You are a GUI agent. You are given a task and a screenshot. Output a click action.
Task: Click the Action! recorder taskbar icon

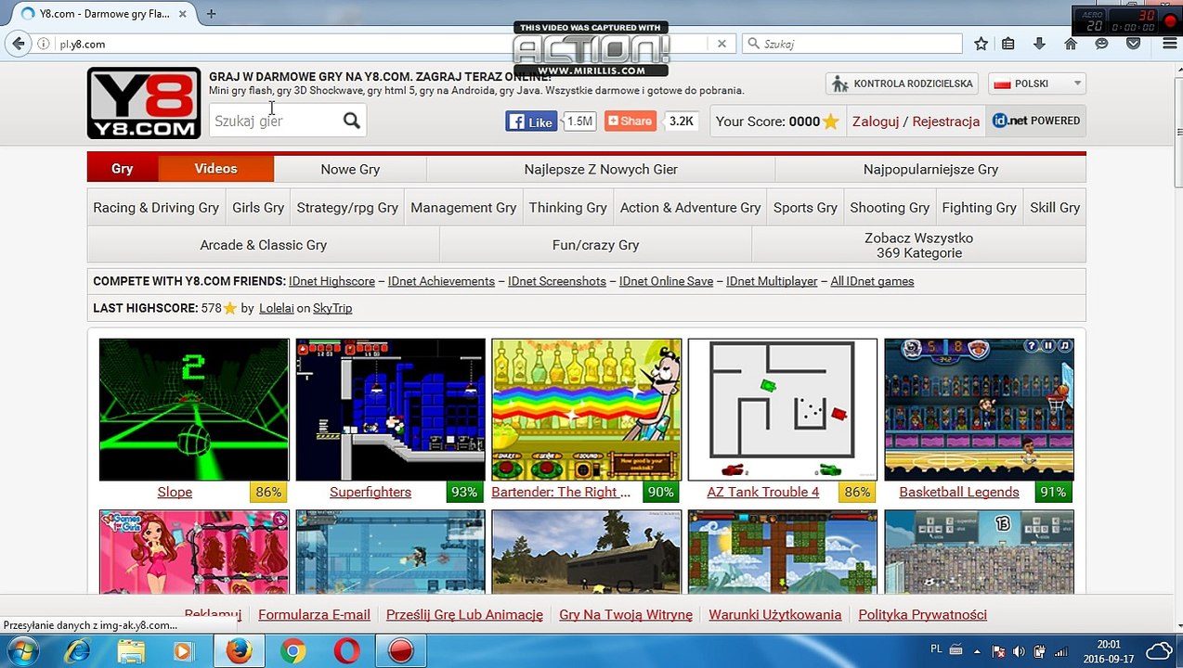[400, 651]
